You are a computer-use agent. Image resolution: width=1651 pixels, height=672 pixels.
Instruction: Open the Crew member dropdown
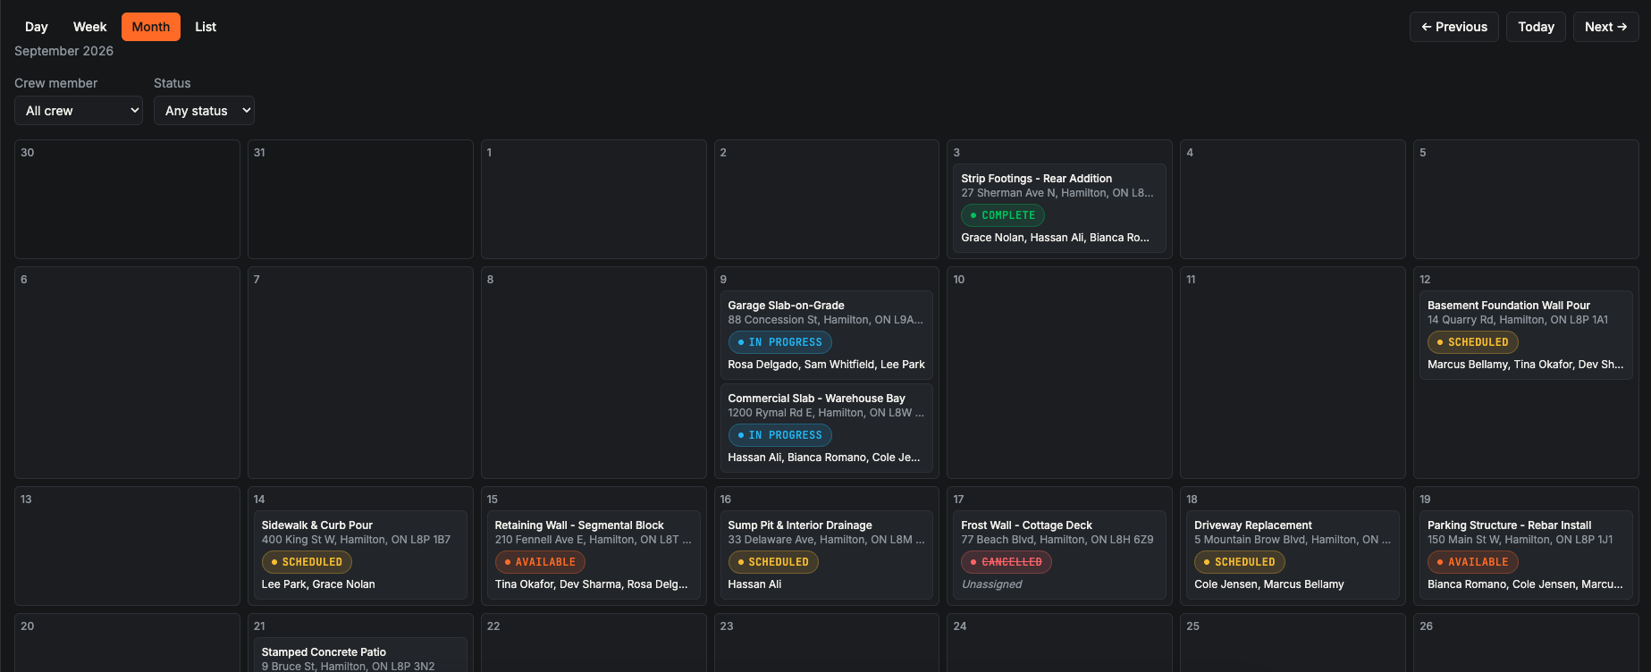click(x=79, y=111)
